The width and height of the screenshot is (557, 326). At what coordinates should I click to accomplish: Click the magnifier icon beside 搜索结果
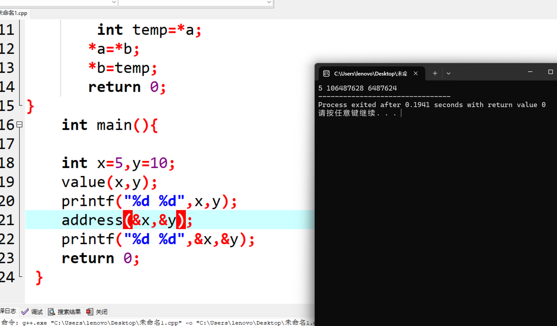51,312
